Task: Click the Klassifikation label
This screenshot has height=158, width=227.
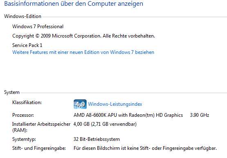Action: [x=27, y=102]
